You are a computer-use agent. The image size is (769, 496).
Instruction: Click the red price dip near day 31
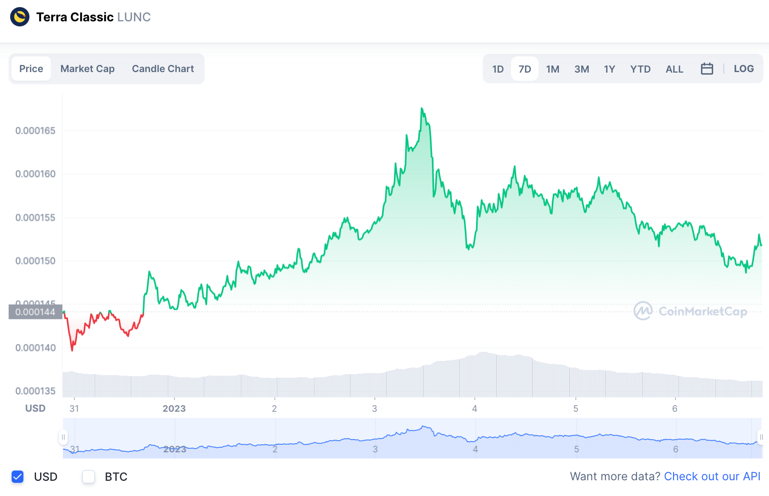pos(72,349)
